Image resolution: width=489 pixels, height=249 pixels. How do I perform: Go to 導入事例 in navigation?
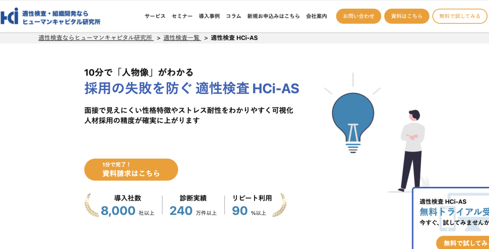point(209,16)
